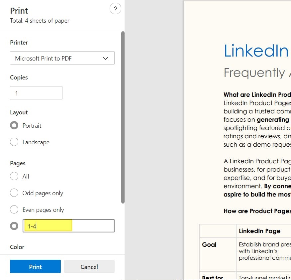Select Portrait layout option
This screenshot has width=291, height=280.
click(x=14, y=125)
